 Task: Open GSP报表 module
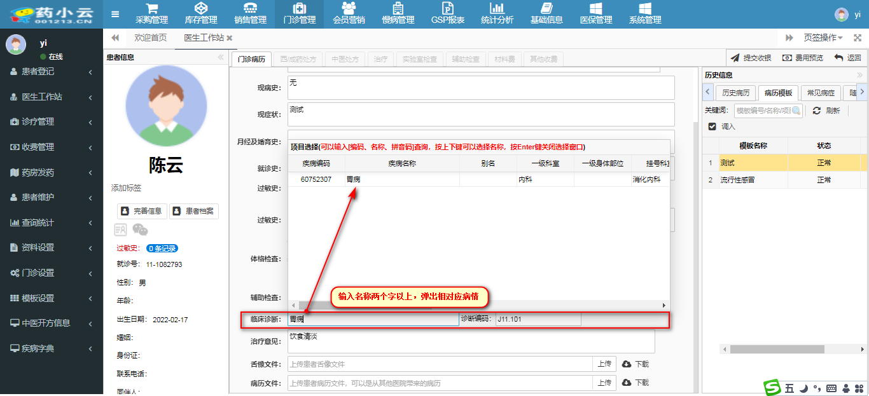click(447, 14)
